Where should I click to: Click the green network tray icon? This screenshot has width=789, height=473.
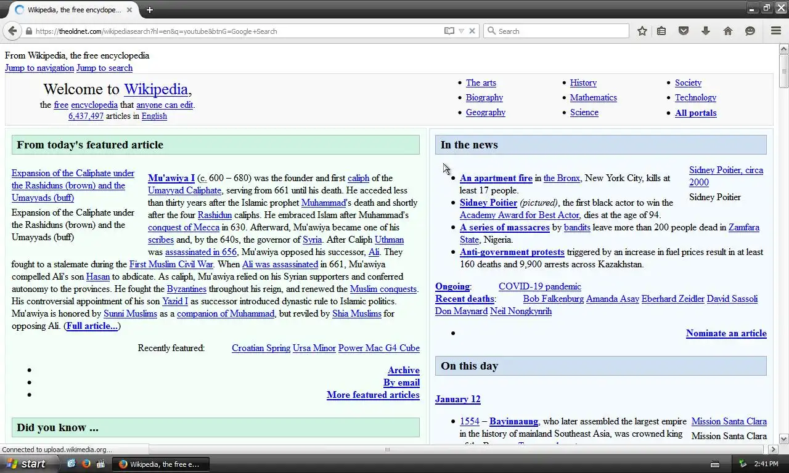coord(743,464)
